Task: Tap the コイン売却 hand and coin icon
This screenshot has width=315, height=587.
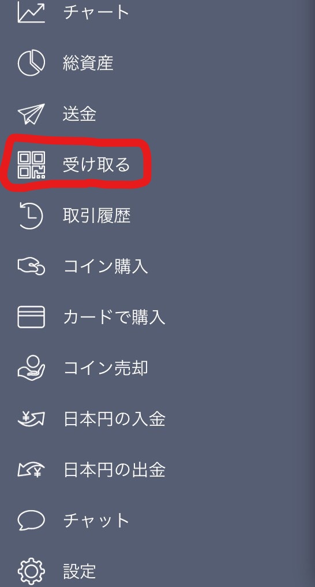Action: tap(31, 369)
